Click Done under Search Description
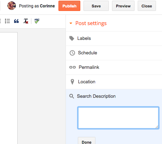Screen dimensions: 162x144 point(87,141)
